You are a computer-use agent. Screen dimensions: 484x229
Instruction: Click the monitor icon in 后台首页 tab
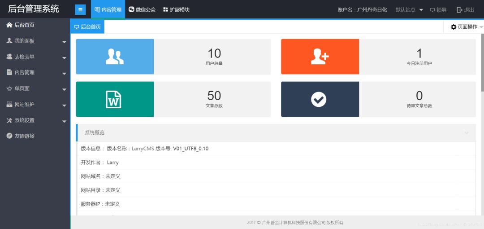77,27
